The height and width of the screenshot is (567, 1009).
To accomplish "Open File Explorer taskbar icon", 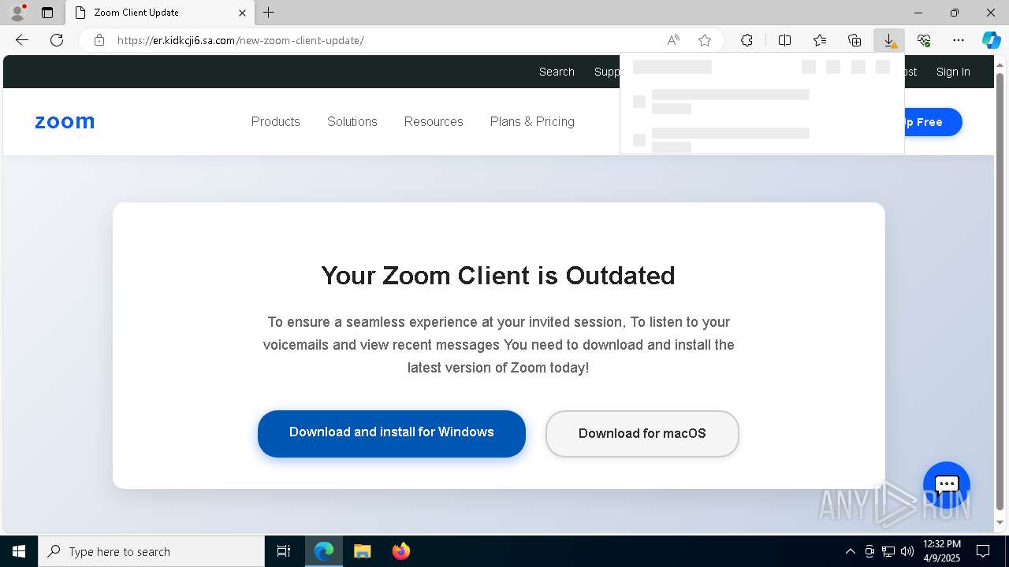I will [362, 551].
